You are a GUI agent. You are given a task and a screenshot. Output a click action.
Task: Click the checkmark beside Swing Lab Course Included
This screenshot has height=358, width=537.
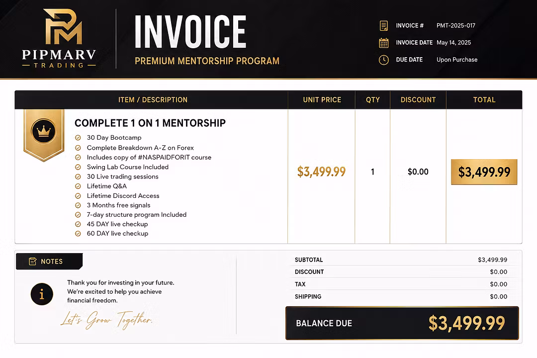click(78, 167)
